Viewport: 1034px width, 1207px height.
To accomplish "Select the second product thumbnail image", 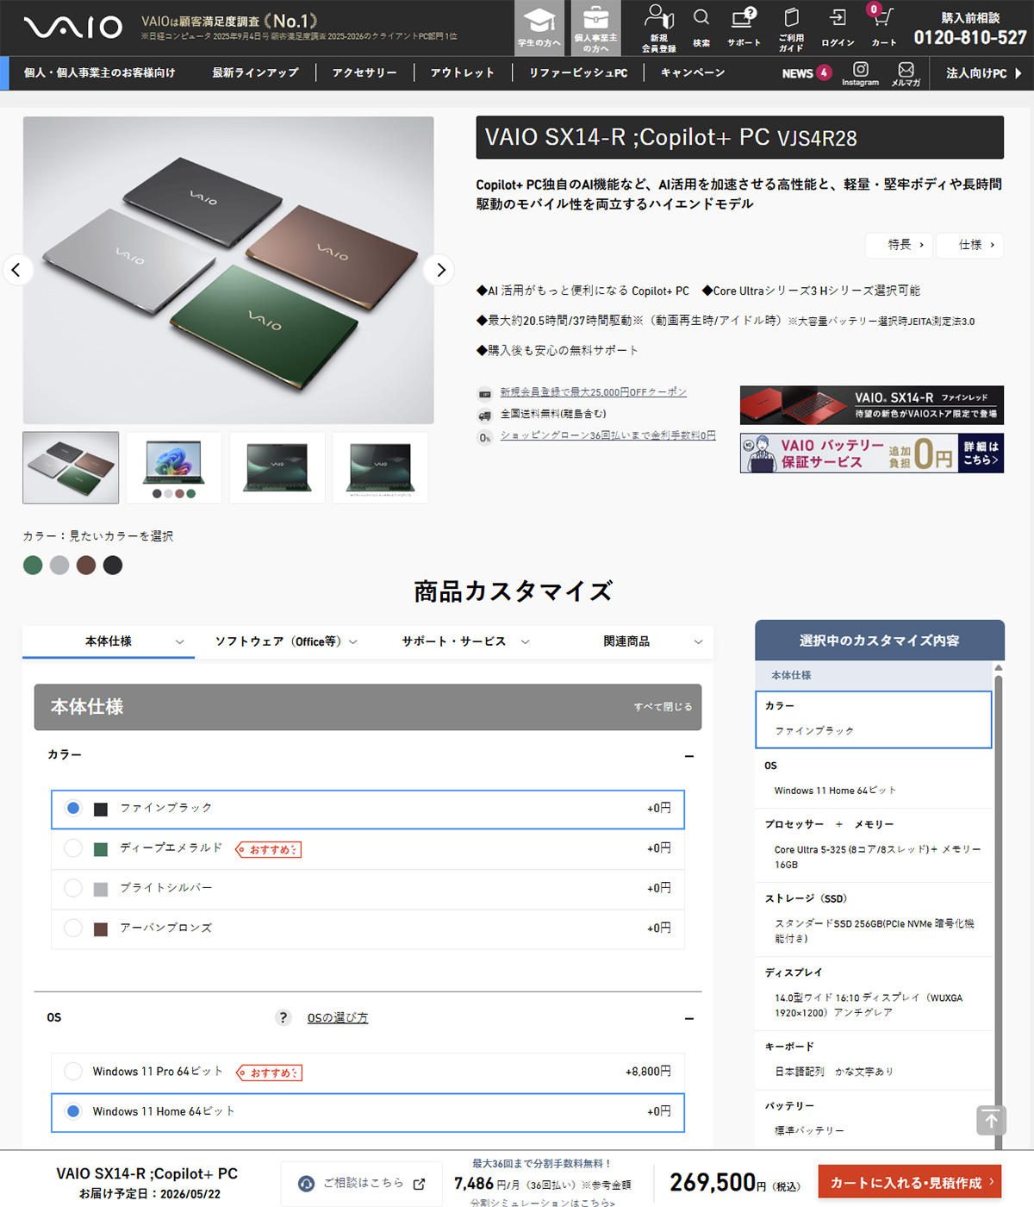I will (x=174, y=467).
